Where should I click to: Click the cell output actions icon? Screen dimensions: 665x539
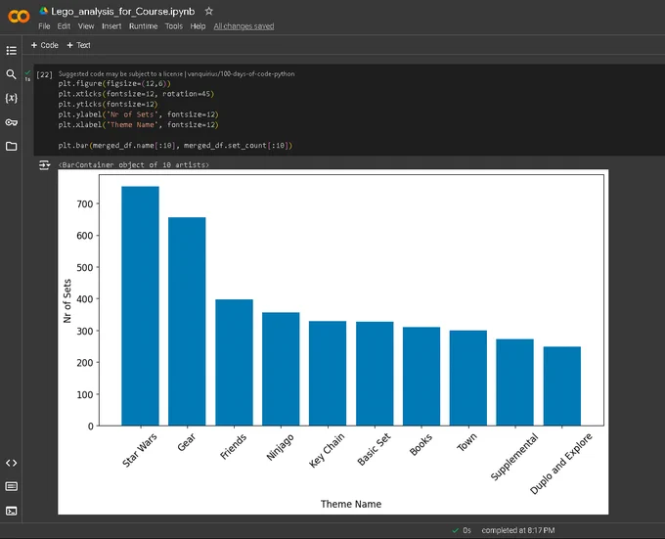pyautogui.click(x=44, y=165)
